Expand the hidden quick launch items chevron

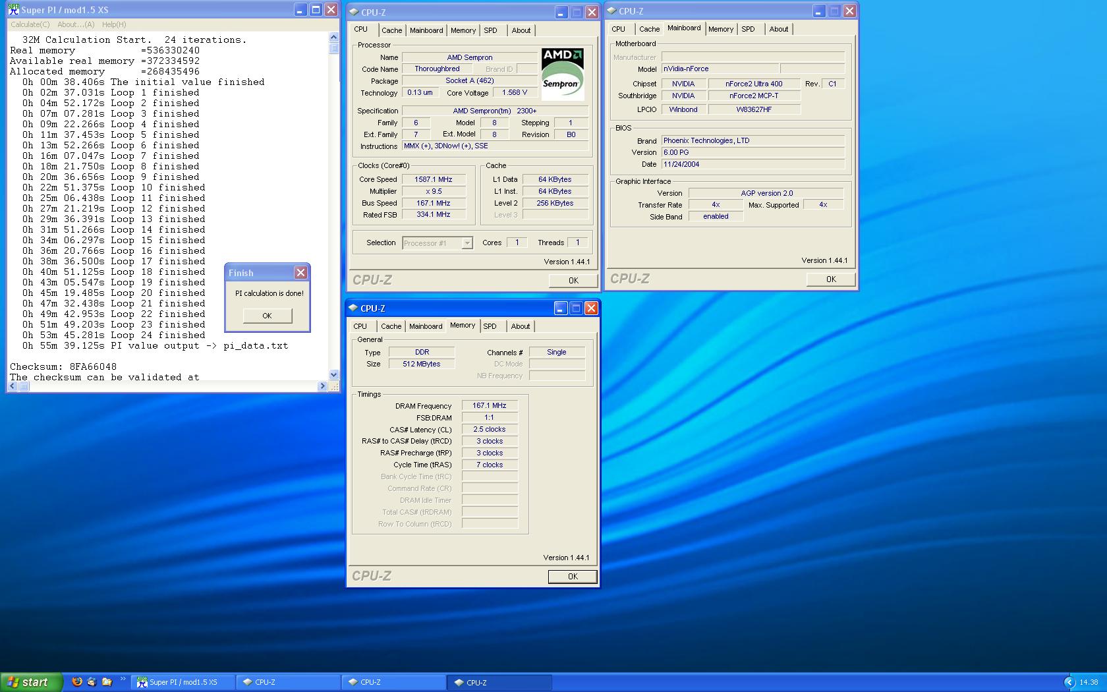123,679
